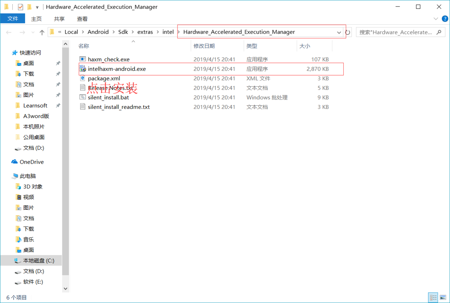
Task: Select silent_install.bat file icon
Action: click(x=83, y=97)
